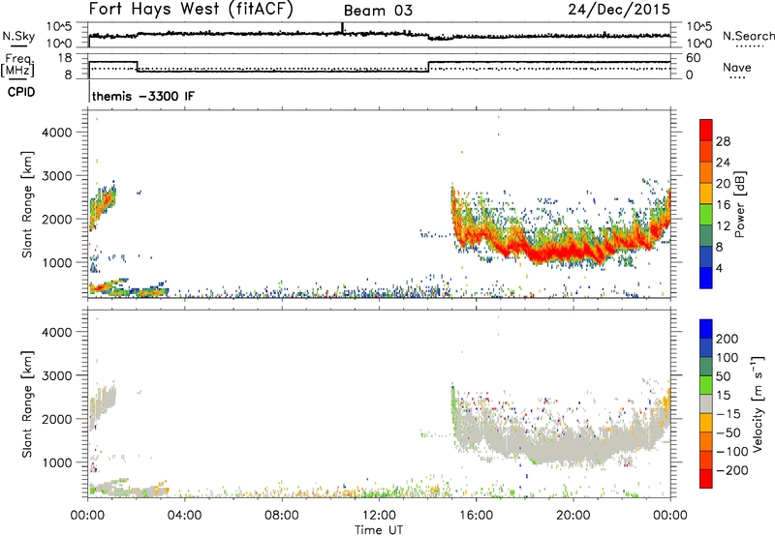Viewport: 775px width, 536px height.
Task: Click the '1000' tick of the velocity panel
Action: [56, 462]
